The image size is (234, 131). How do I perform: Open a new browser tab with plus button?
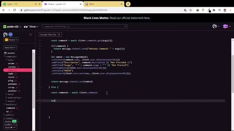click(128, 4)
